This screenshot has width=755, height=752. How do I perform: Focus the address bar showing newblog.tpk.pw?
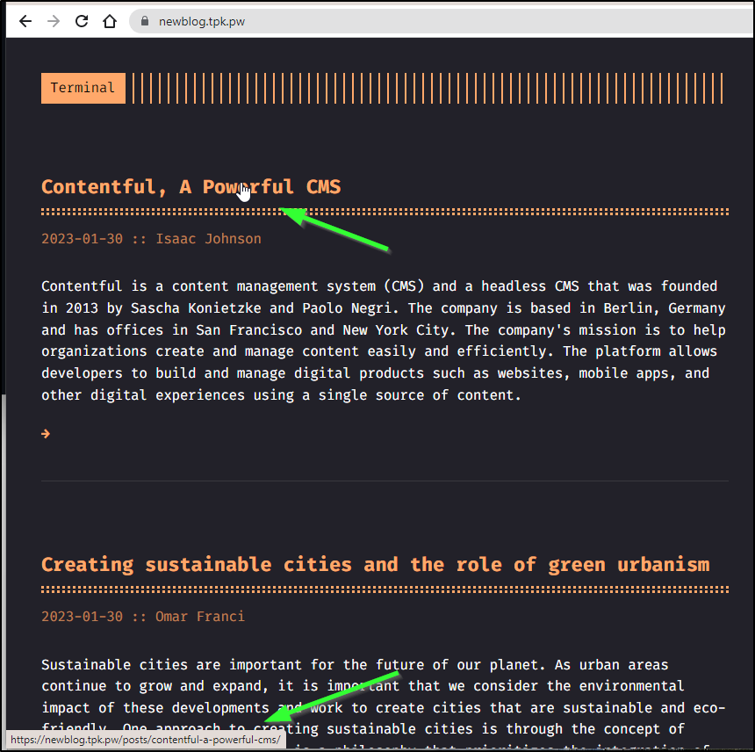[x=442, y=21]
